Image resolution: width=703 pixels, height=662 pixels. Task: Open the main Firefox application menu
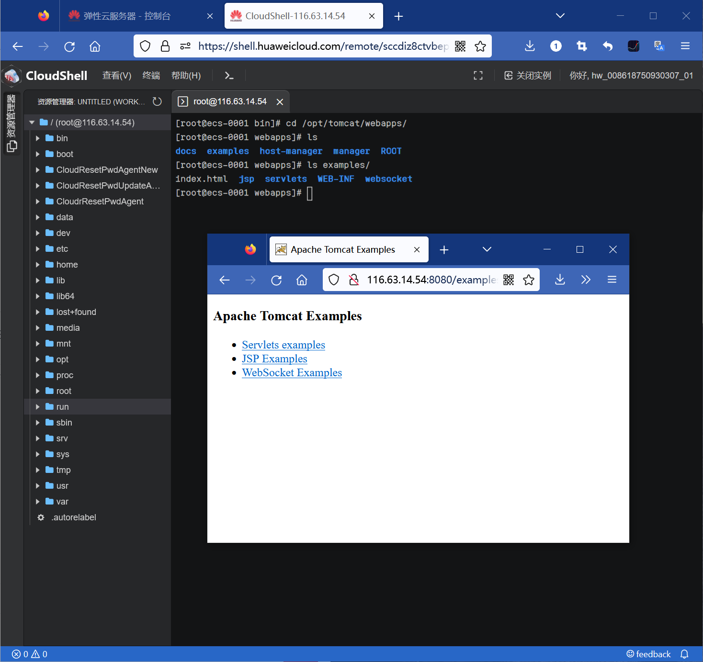(x=685, y=46)
